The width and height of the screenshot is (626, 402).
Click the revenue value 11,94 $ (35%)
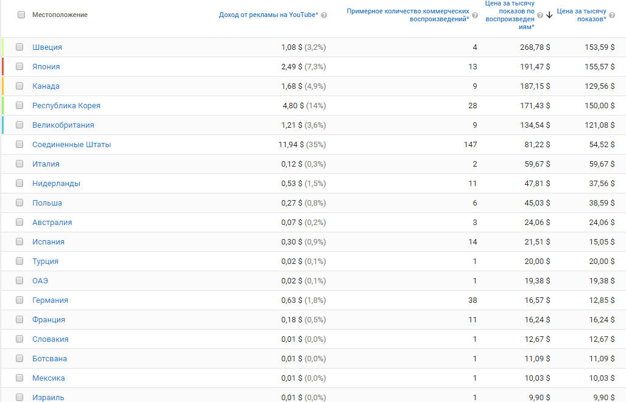click(x=302, y=145)
